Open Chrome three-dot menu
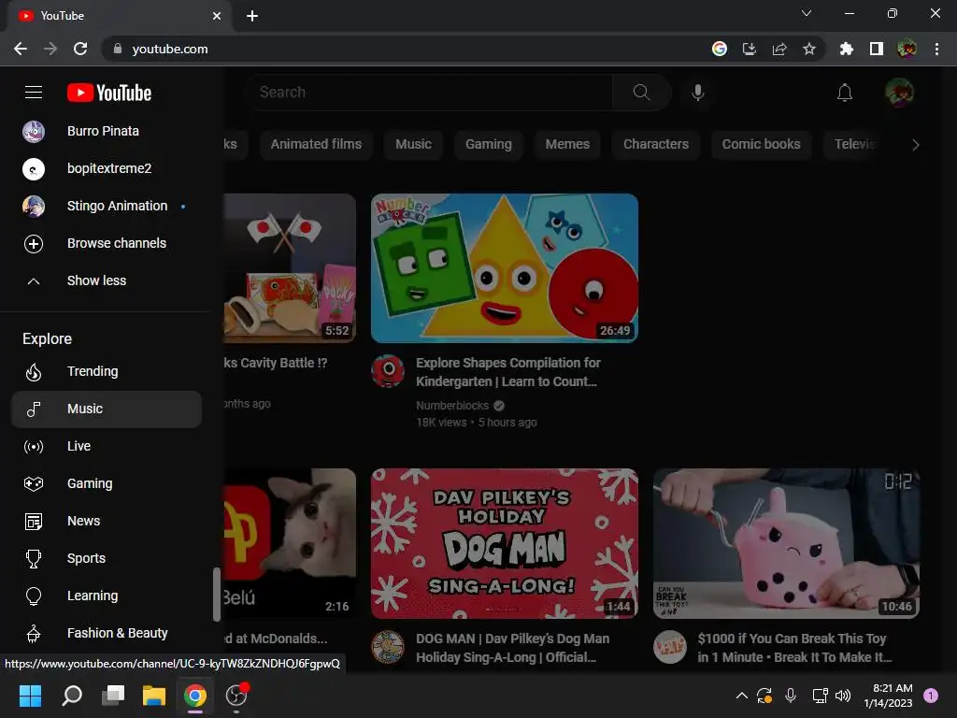 point(936,49)
